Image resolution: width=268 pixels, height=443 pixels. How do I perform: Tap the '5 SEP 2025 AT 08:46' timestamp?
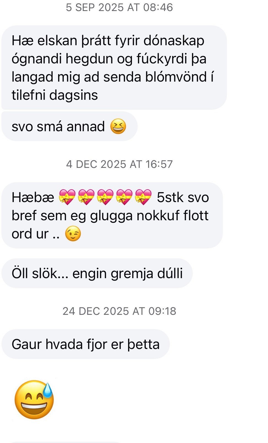tap(119, 7)
